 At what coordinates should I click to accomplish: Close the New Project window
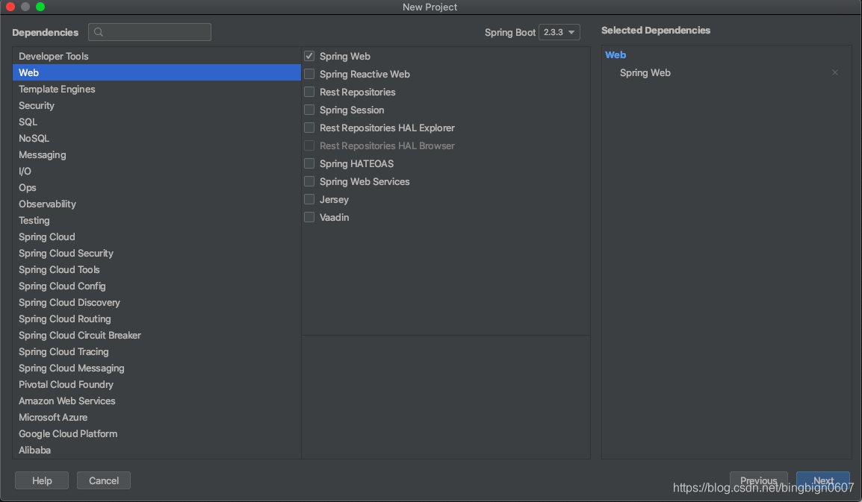[x=10, y=7]
